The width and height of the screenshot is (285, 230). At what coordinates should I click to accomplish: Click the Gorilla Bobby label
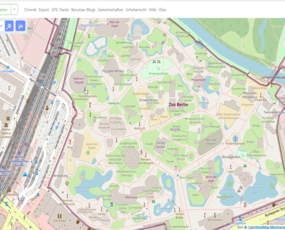[x=180, y=216]
